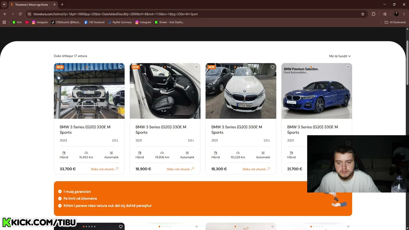Click the NEW badge on the interior photo

tap(135, 67)
